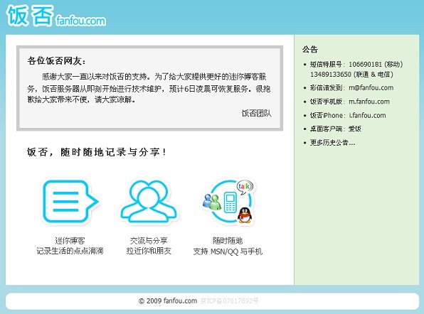Click the 交流与分享 people icon
The image size is (424, 314).
(149, 202)
